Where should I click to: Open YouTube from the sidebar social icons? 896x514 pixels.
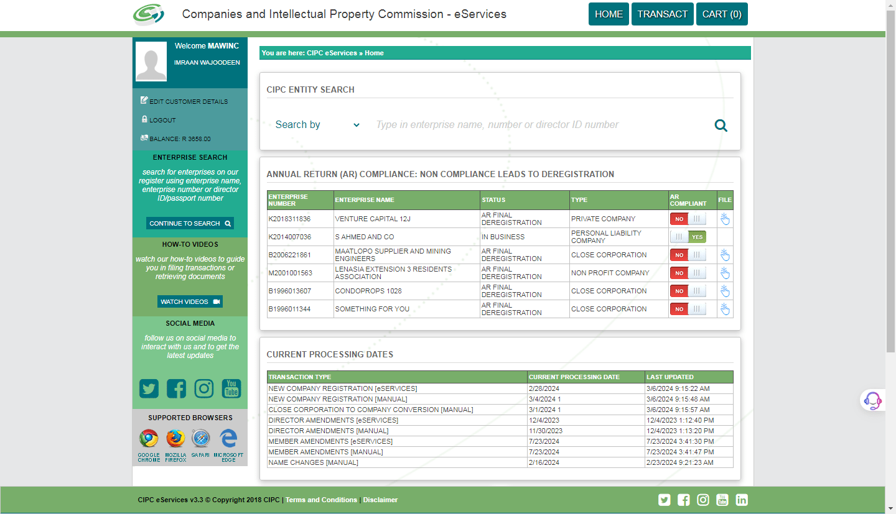[231, 388]
